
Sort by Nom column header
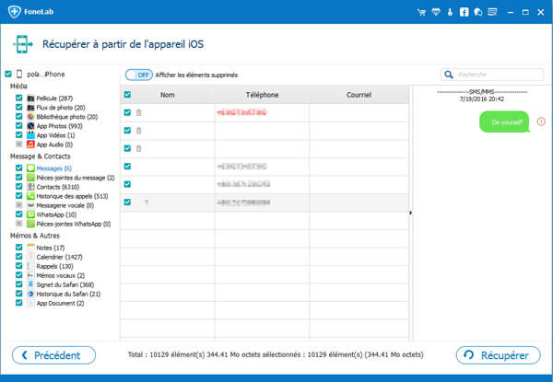[167, 95]
